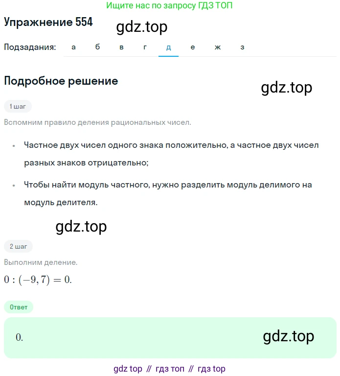Click the green 'Ответ' badge
Viewport: 340px width, 376px height.
pos(19,307)
